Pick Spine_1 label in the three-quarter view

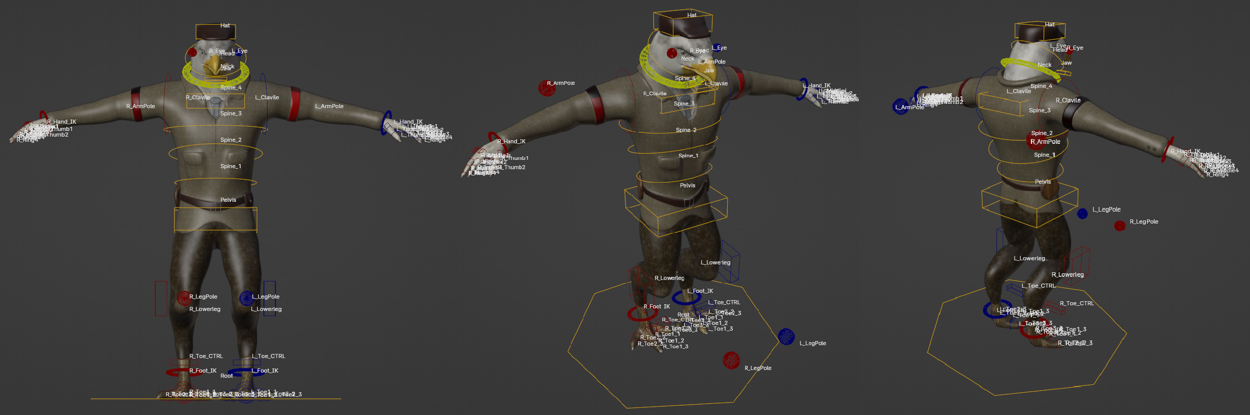(688, 155)
